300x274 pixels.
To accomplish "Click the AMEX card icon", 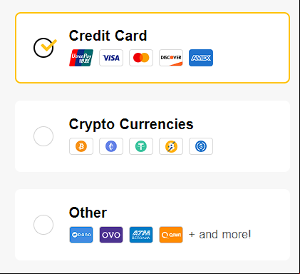I will point(201,58).
